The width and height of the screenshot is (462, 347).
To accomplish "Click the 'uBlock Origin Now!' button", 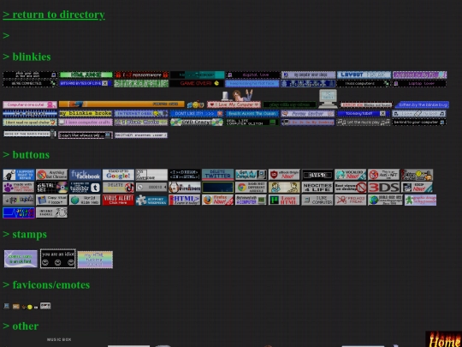I will click(284, 175).
